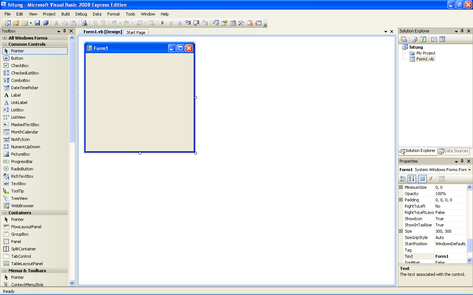Sort properties alphabetically in Properties panel

coord(412,179)
